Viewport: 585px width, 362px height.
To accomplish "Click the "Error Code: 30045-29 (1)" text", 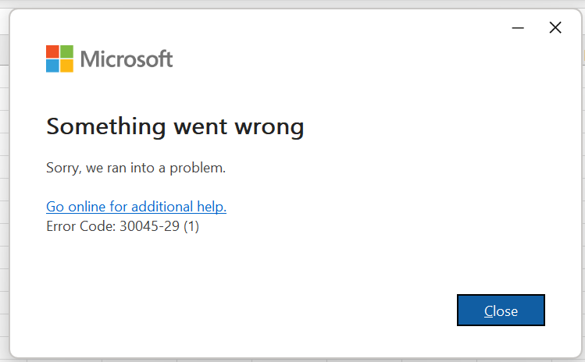I will [x=123, y=228].
